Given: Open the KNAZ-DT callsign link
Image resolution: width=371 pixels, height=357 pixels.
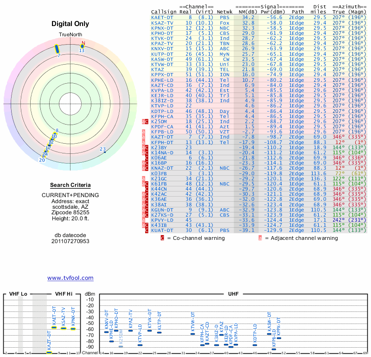Looking at the screenshot, I should pyautogui.click(x=162, y=168).
